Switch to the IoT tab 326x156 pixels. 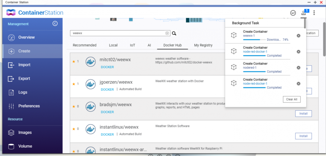click(x=132, y=45)
